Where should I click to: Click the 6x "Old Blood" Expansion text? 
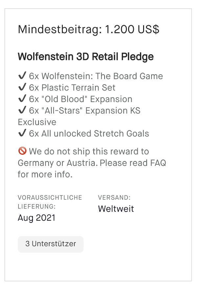point(80,99)
